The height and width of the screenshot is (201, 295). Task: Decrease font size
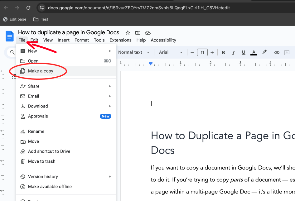pyautogui.click(x=192, y=52)
